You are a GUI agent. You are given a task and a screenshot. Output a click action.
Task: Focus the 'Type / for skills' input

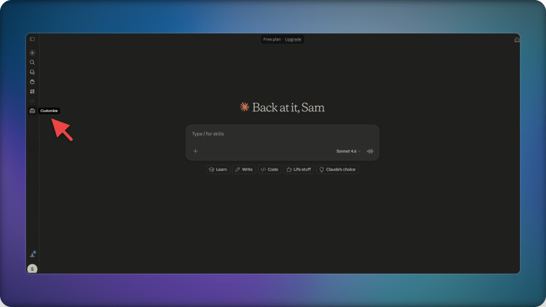[282, 134]
